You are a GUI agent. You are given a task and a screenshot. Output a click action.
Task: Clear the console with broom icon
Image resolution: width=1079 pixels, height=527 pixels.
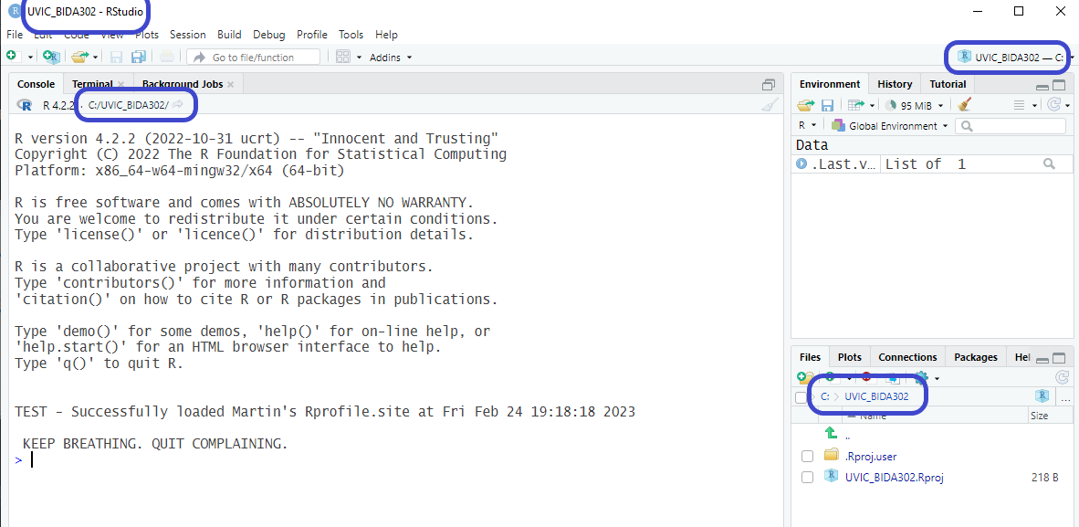tap(770, 105)
